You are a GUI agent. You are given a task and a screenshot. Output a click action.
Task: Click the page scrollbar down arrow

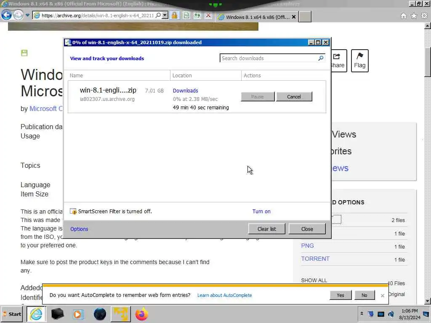coord(428,301)
